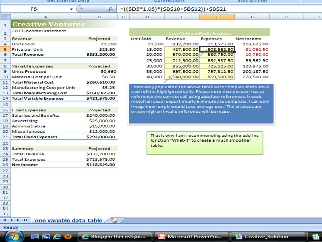Image resolution: width=322 pixels, height=242 pixels.
Task: Select column F header
Action: click(x=217, y=17)
